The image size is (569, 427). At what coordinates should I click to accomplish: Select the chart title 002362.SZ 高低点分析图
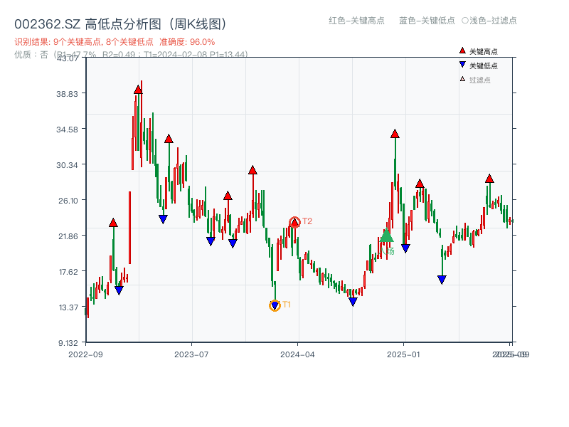click(x=121, y=22)
